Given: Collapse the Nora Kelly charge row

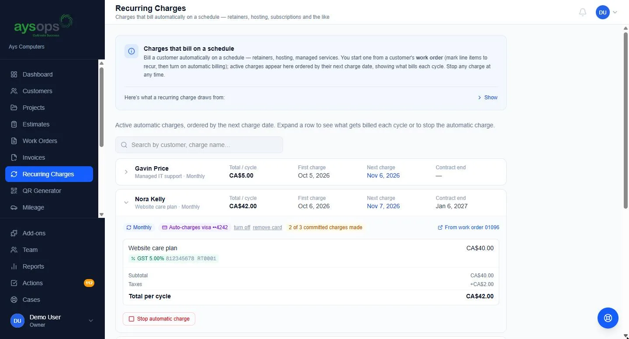Looking at the screenshot, I should point(126,203).
